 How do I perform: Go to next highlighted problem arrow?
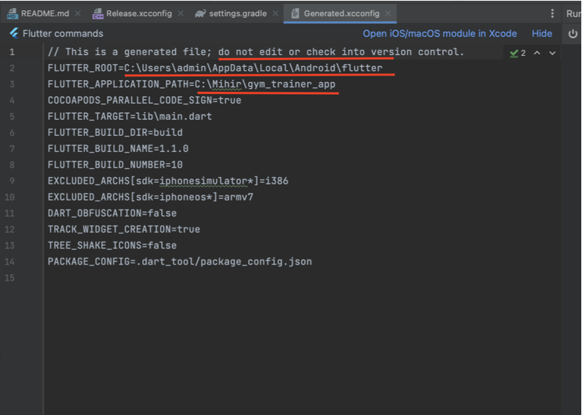[x=553, y=53]
